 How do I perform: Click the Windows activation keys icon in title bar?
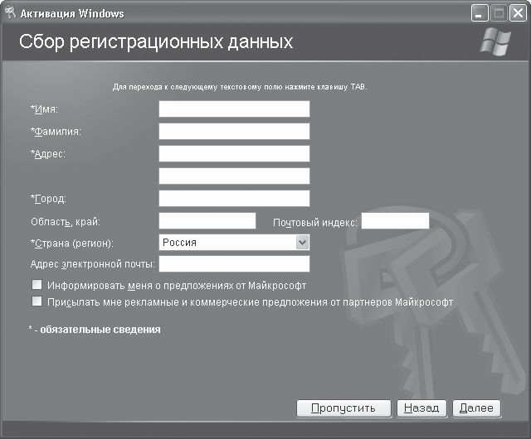(x=12, y=12)
